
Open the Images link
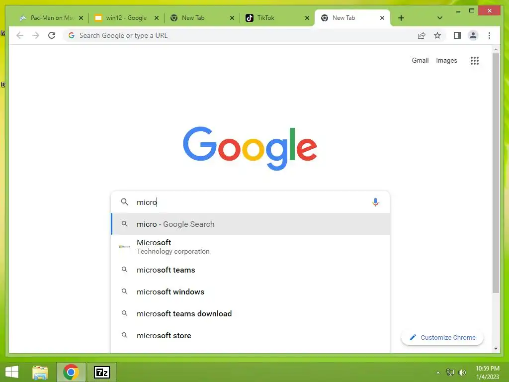coord(446,60)
